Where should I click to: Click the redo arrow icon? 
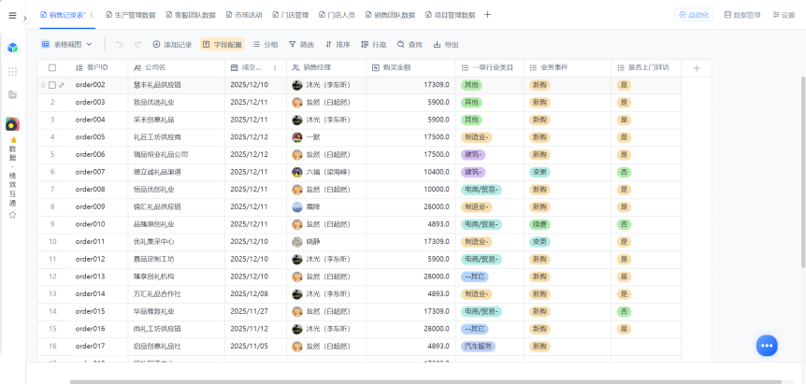[x=137, y=45]
